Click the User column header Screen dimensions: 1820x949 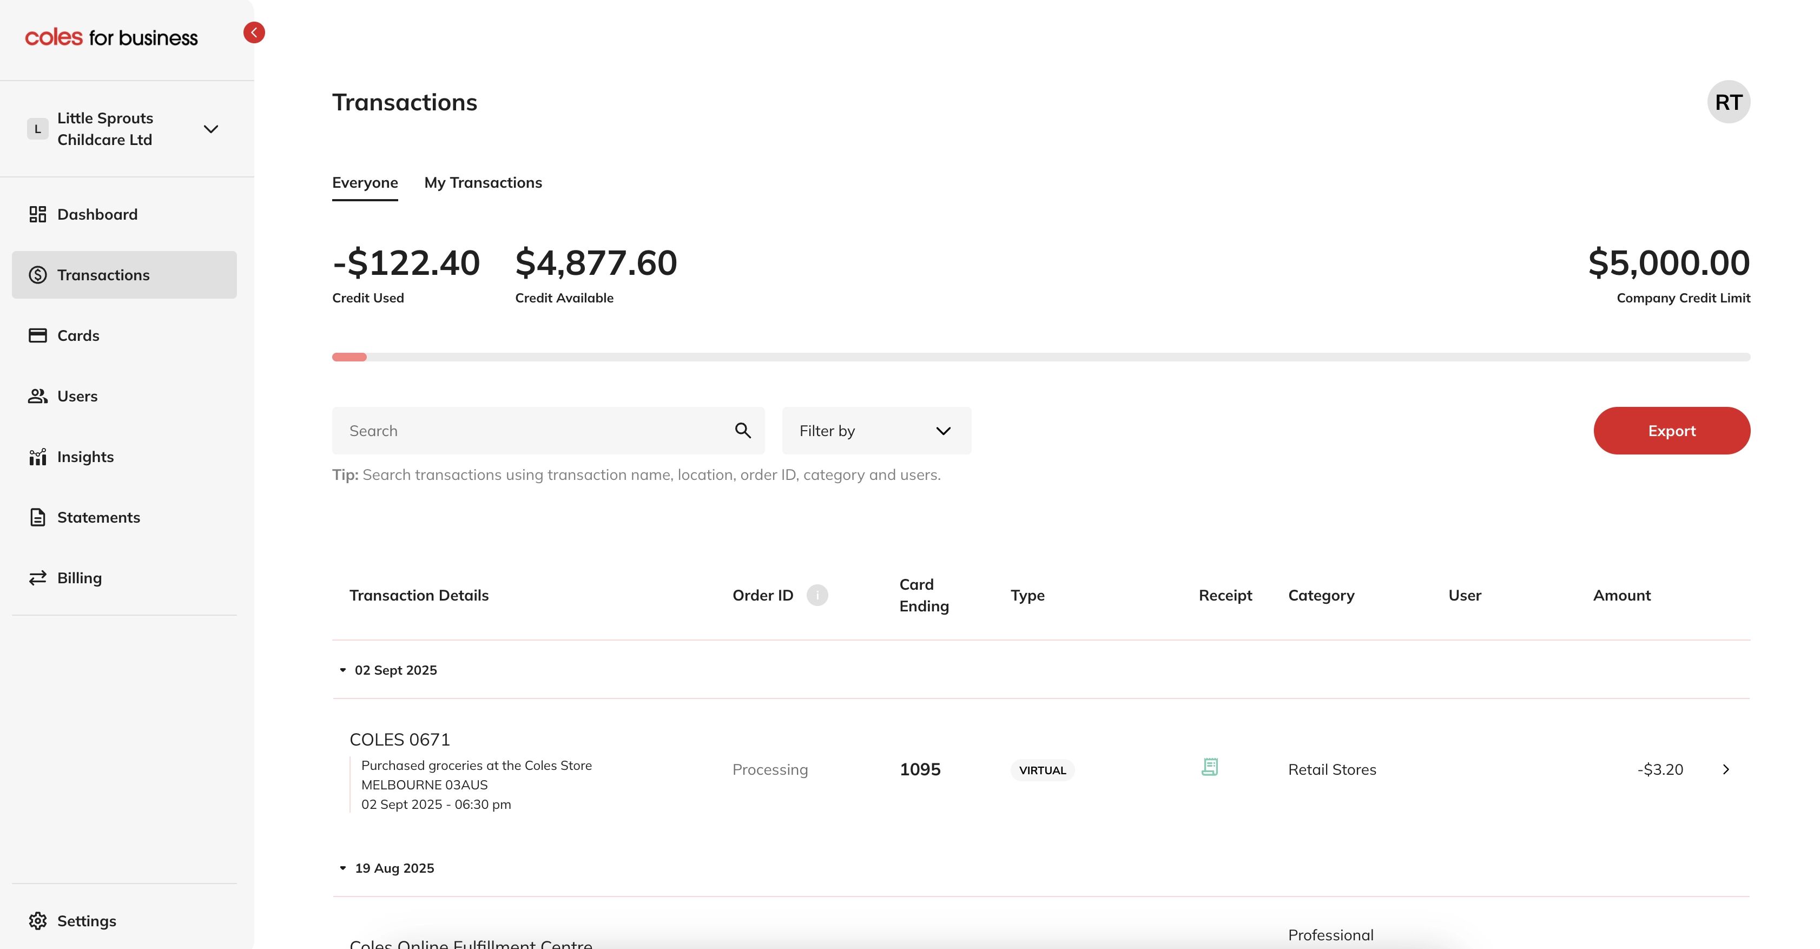1465,595
